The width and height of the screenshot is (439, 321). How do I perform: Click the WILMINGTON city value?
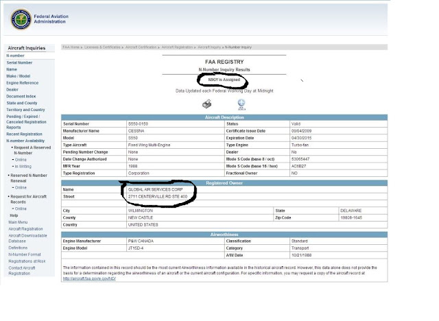pos(140,211)
